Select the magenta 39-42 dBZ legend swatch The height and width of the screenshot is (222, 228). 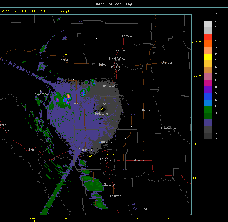[x=208, y=83]
